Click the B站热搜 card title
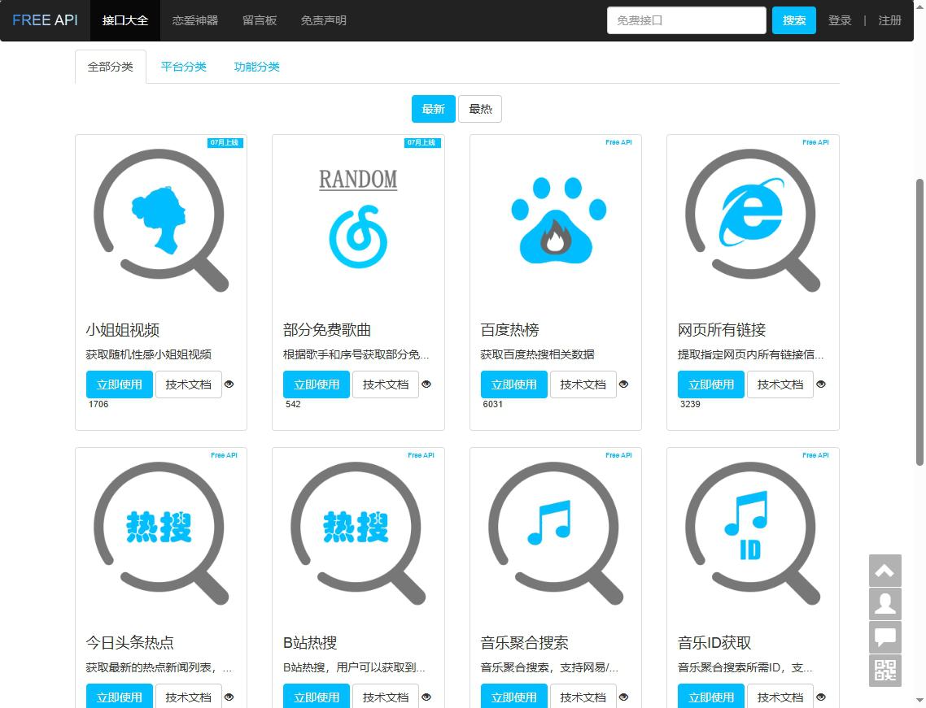This screenshot has height=708, width=926. tap(310, 642)
